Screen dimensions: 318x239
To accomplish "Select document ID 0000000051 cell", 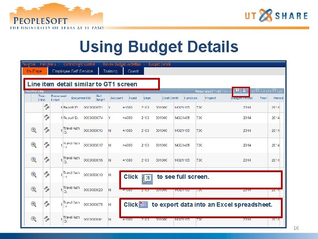I will [93, 107].
